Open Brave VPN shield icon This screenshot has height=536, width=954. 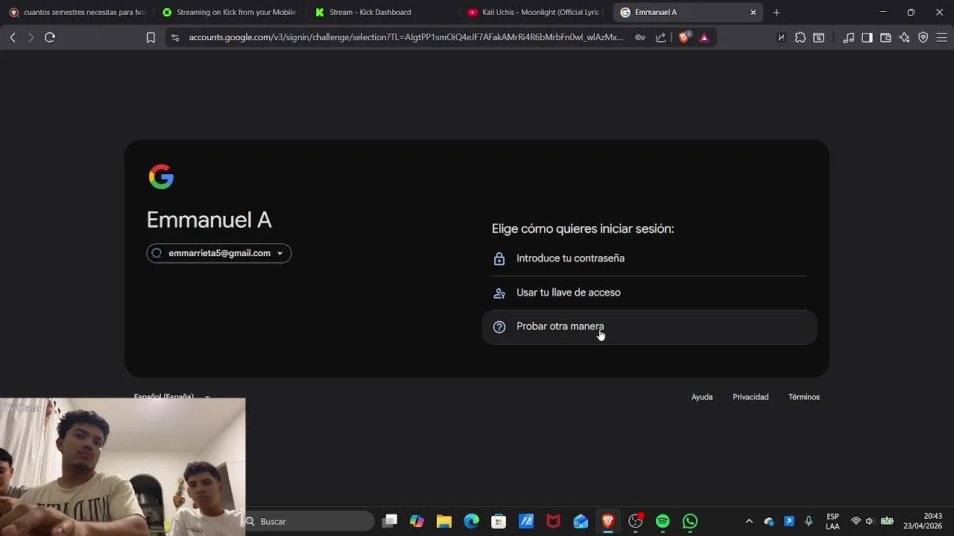point(923,37)
